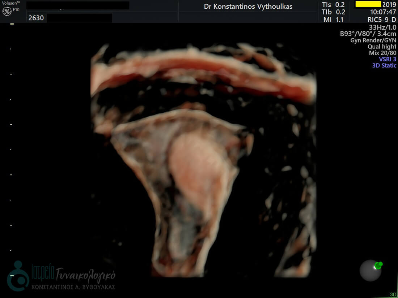Screen dimensions: 398x298
Task: Click the 10:07:47 time display
Action: click(382, 12)
